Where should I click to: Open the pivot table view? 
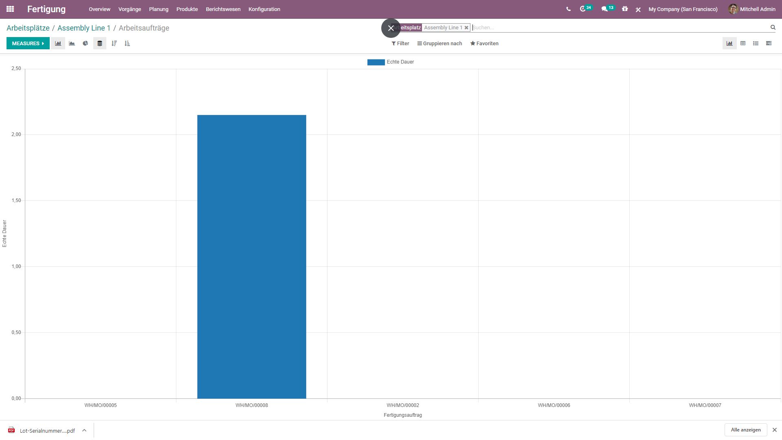point(742,43)
